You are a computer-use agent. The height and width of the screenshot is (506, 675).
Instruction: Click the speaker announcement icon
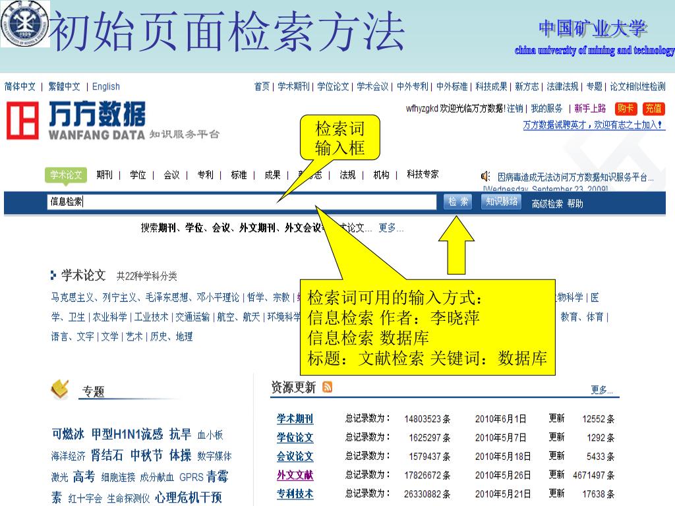pos(486,177)
